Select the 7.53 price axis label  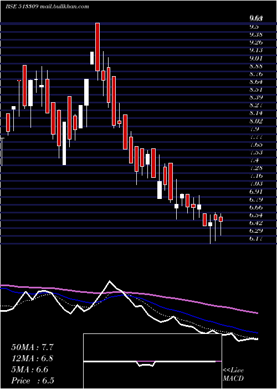coord(256,152)
